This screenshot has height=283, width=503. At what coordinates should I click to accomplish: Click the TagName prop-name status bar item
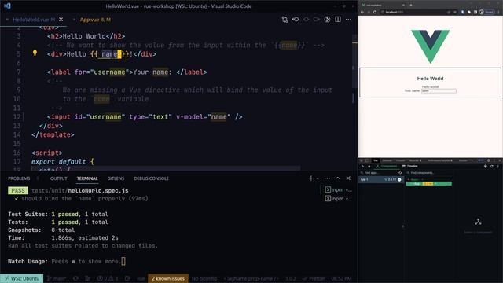(x=251, y=278)
